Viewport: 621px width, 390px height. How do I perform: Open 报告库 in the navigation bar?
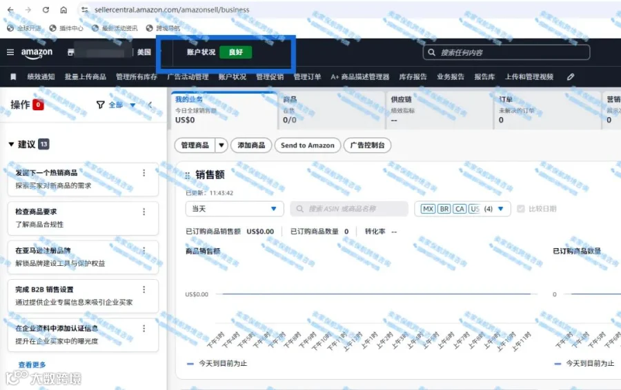[484, 76]
